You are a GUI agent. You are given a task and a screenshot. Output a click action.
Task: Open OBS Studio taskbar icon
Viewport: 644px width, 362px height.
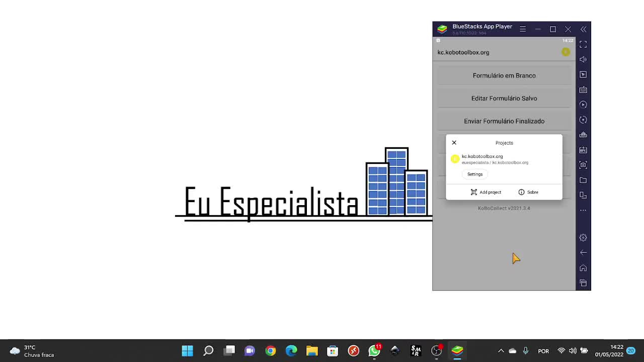[437, 350]
